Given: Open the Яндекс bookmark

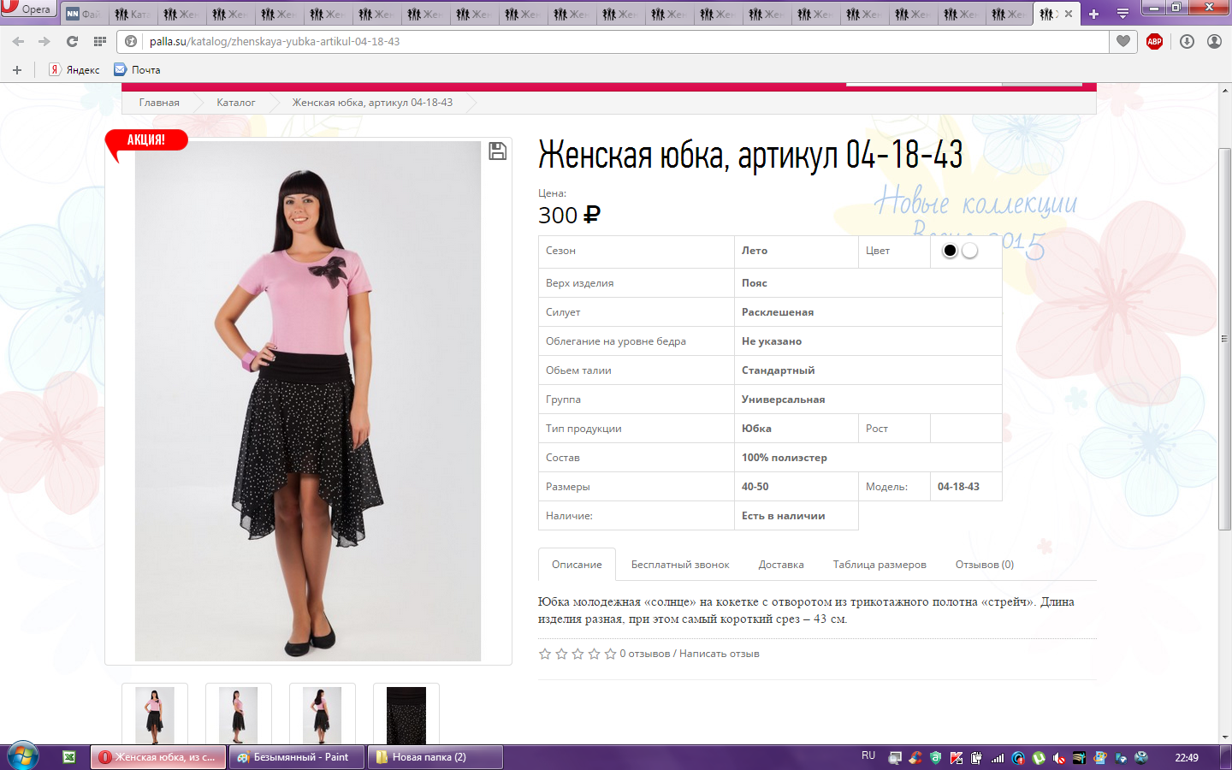Looking at the screenshot, I should [74, 70].
